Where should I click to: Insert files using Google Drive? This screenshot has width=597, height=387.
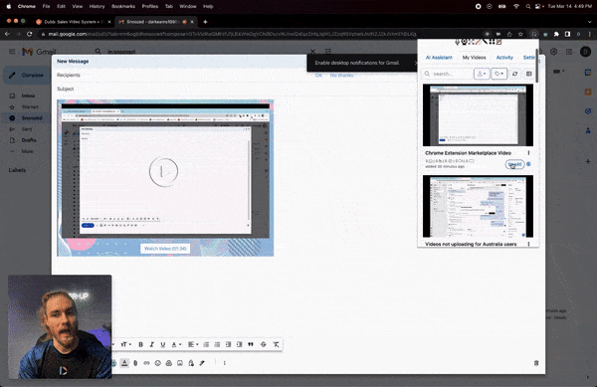point(169,363)
